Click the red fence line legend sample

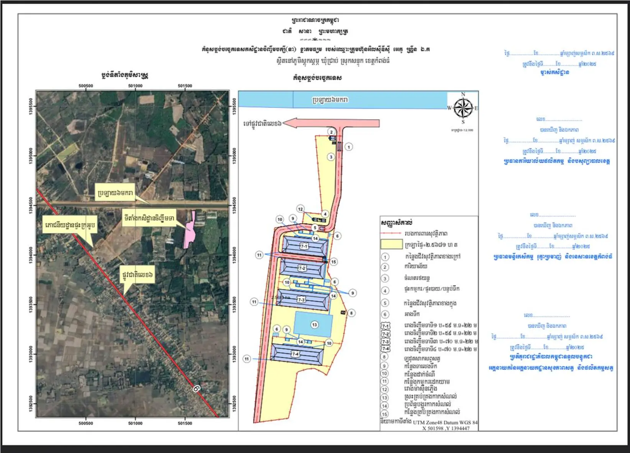pos(391,233)
